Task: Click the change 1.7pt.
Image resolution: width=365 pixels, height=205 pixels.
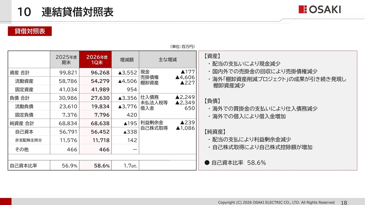Action: point(131,165)
